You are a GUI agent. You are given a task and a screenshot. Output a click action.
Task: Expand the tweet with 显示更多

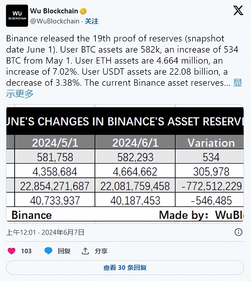click(237, 83)
